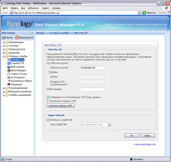This screenshot has width=171, height=162.
Task: Click the Служба скачивания folder icon
Action: (7, 95)
